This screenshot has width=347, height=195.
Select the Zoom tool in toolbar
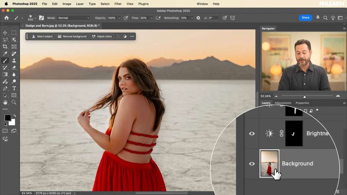pos(14,102)
